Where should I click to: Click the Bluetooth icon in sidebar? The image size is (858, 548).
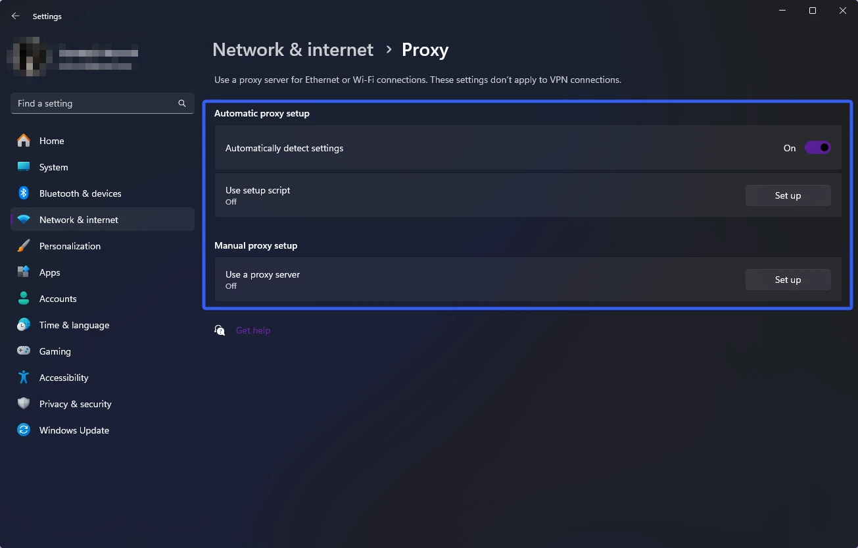pyautogui.click(x=24, y=193)
